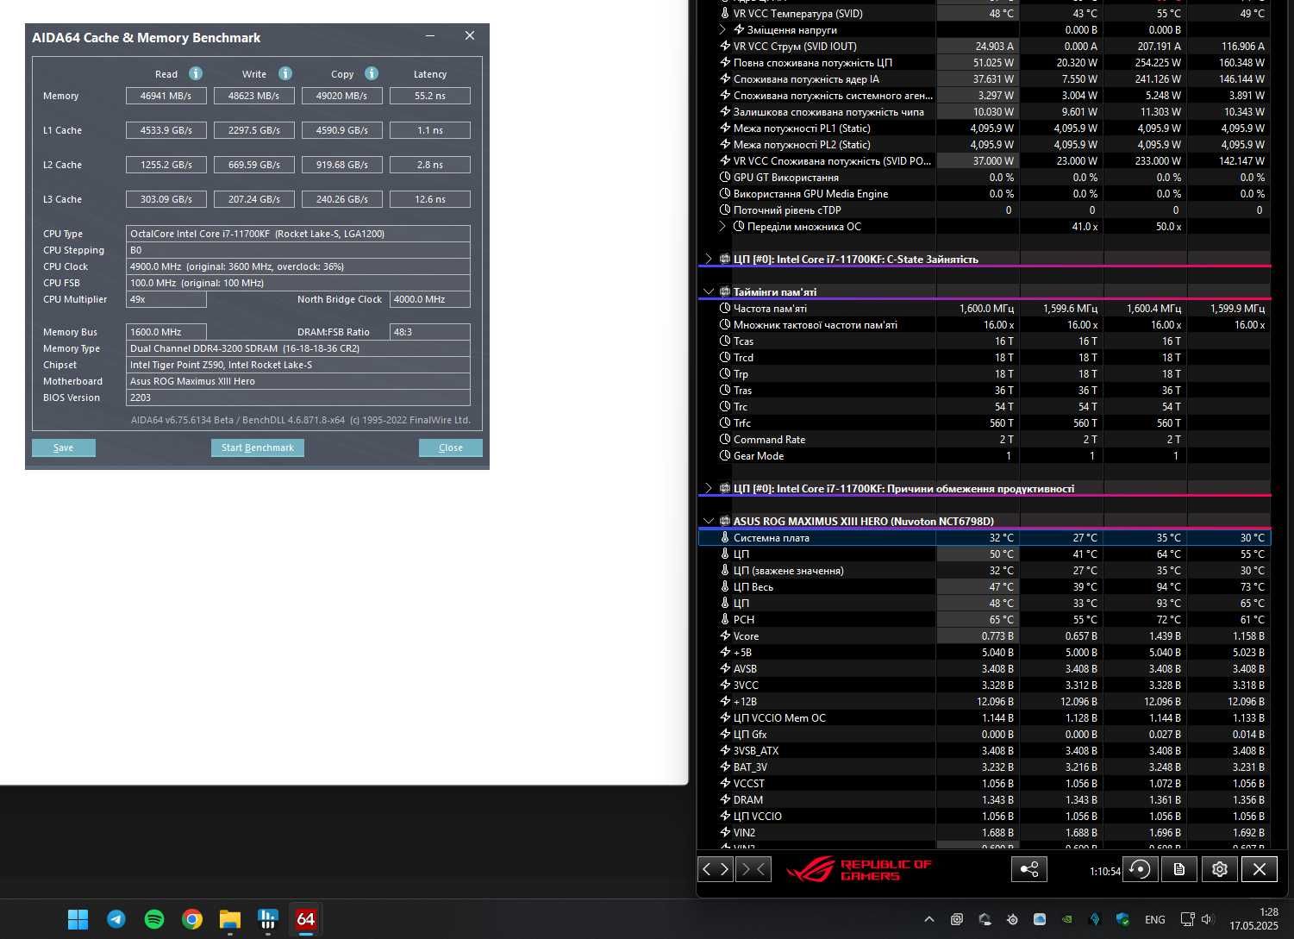Image resolution: width=1294 pixels, height=939 pixels.
Task: Click the info icon next to Write
Action: click(x=285, y=73)
